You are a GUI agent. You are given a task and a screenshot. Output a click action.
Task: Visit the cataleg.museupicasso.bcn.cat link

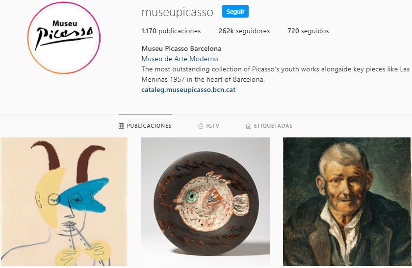188,89
